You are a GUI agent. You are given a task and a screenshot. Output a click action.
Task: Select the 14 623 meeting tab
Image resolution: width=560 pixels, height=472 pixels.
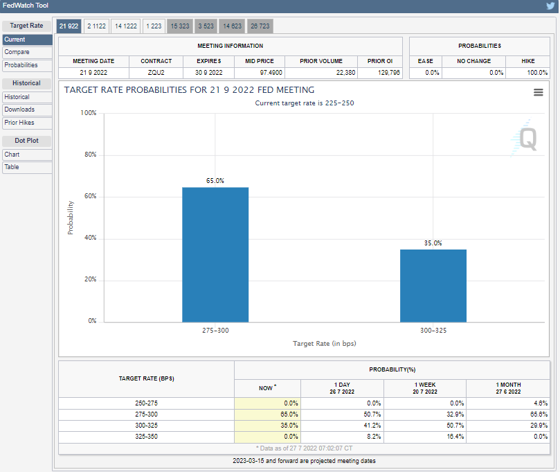[233, 26]
